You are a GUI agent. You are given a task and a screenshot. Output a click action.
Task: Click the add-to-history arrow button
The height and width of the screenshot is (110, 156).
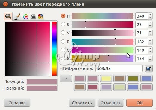(66, 78)
